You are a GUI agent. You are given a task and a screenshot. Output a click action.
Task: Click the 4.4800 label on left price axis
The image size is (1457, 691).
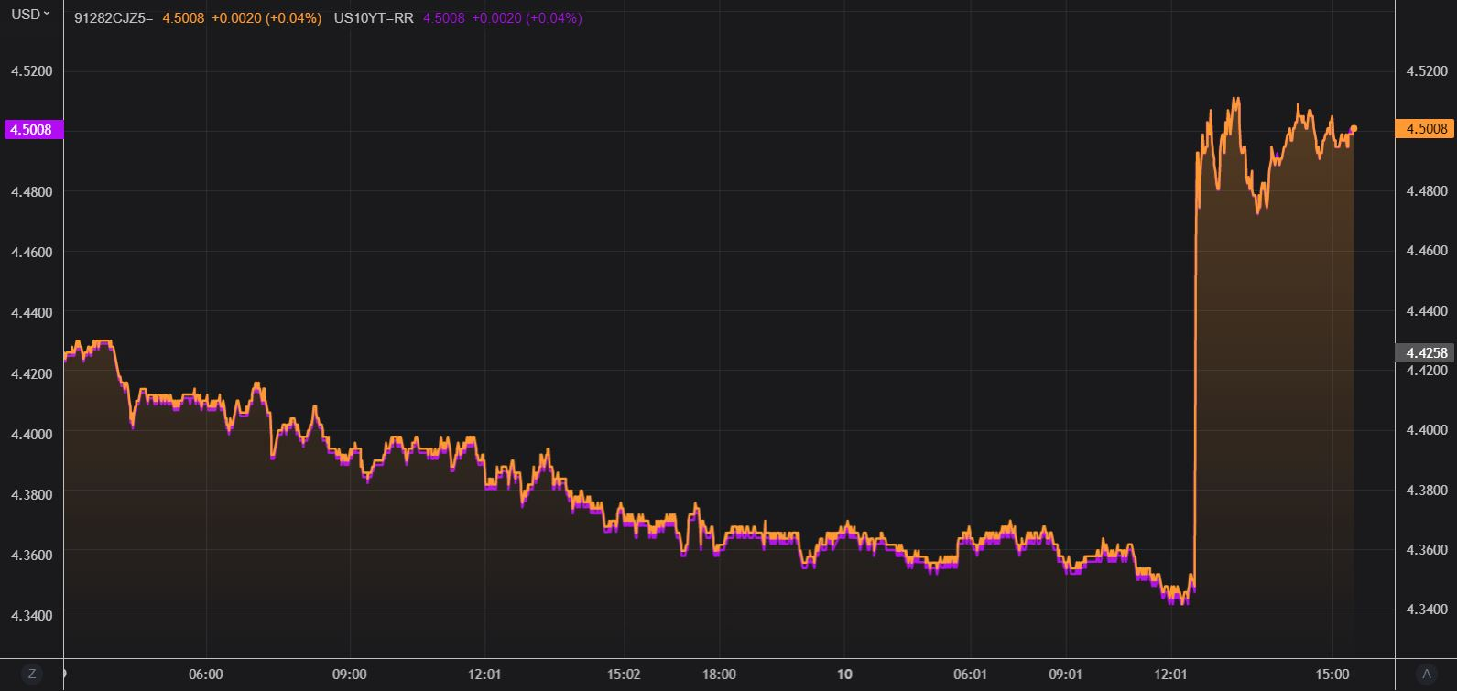tap(30, 191)
